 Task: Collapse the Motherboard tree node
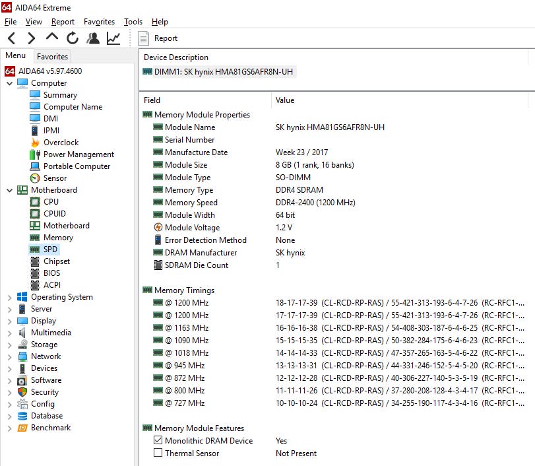tap(9, 190)
